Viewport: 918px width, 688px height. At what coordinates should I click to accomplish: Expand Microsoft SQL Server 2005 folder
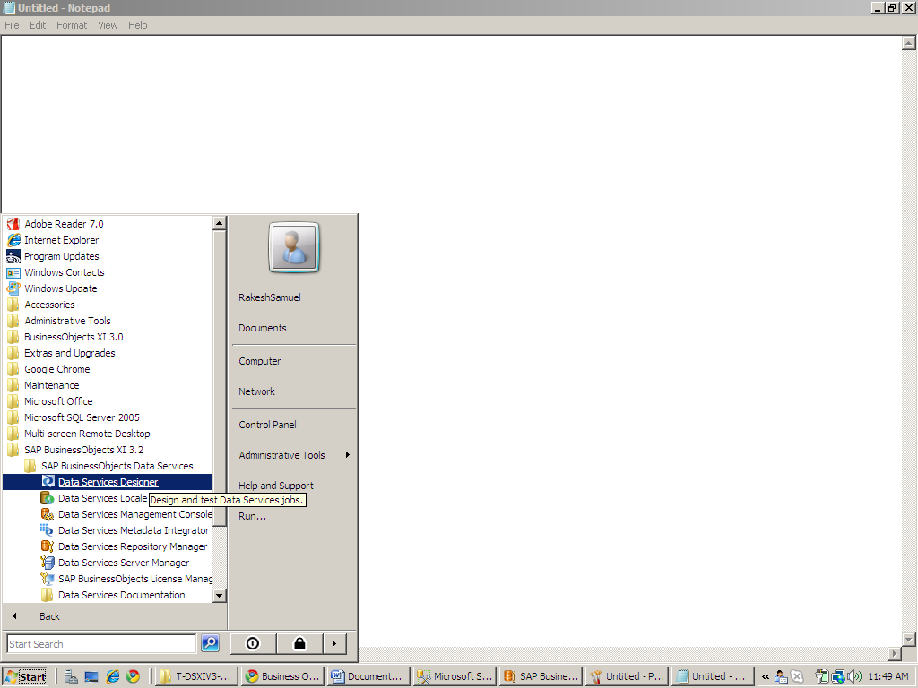tap(82, 417)
